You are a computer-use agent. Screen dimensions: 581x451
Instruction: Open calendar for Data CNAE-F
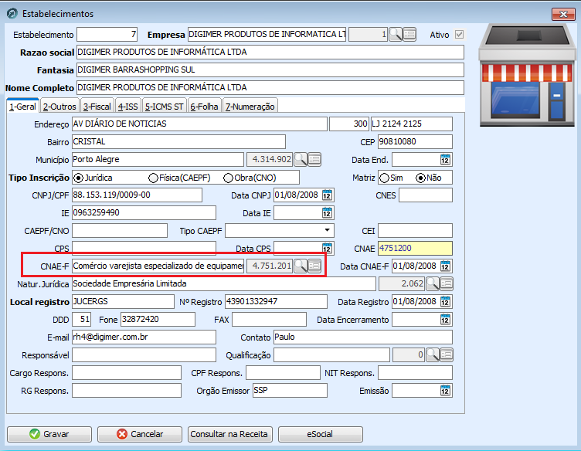point(445,266)
